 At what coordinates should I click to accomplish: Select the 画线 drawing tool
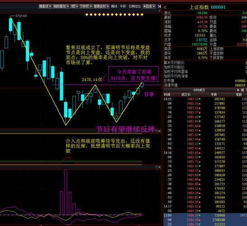pyautogui.click(x=114, y=6)
